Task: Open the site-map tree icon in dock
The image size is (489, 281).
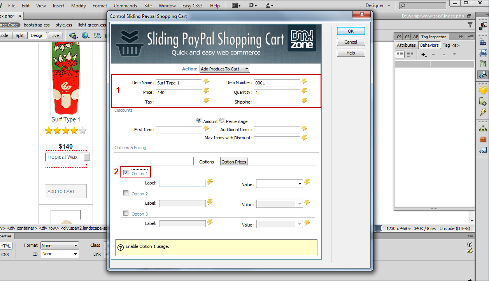Action: point(483,128)
